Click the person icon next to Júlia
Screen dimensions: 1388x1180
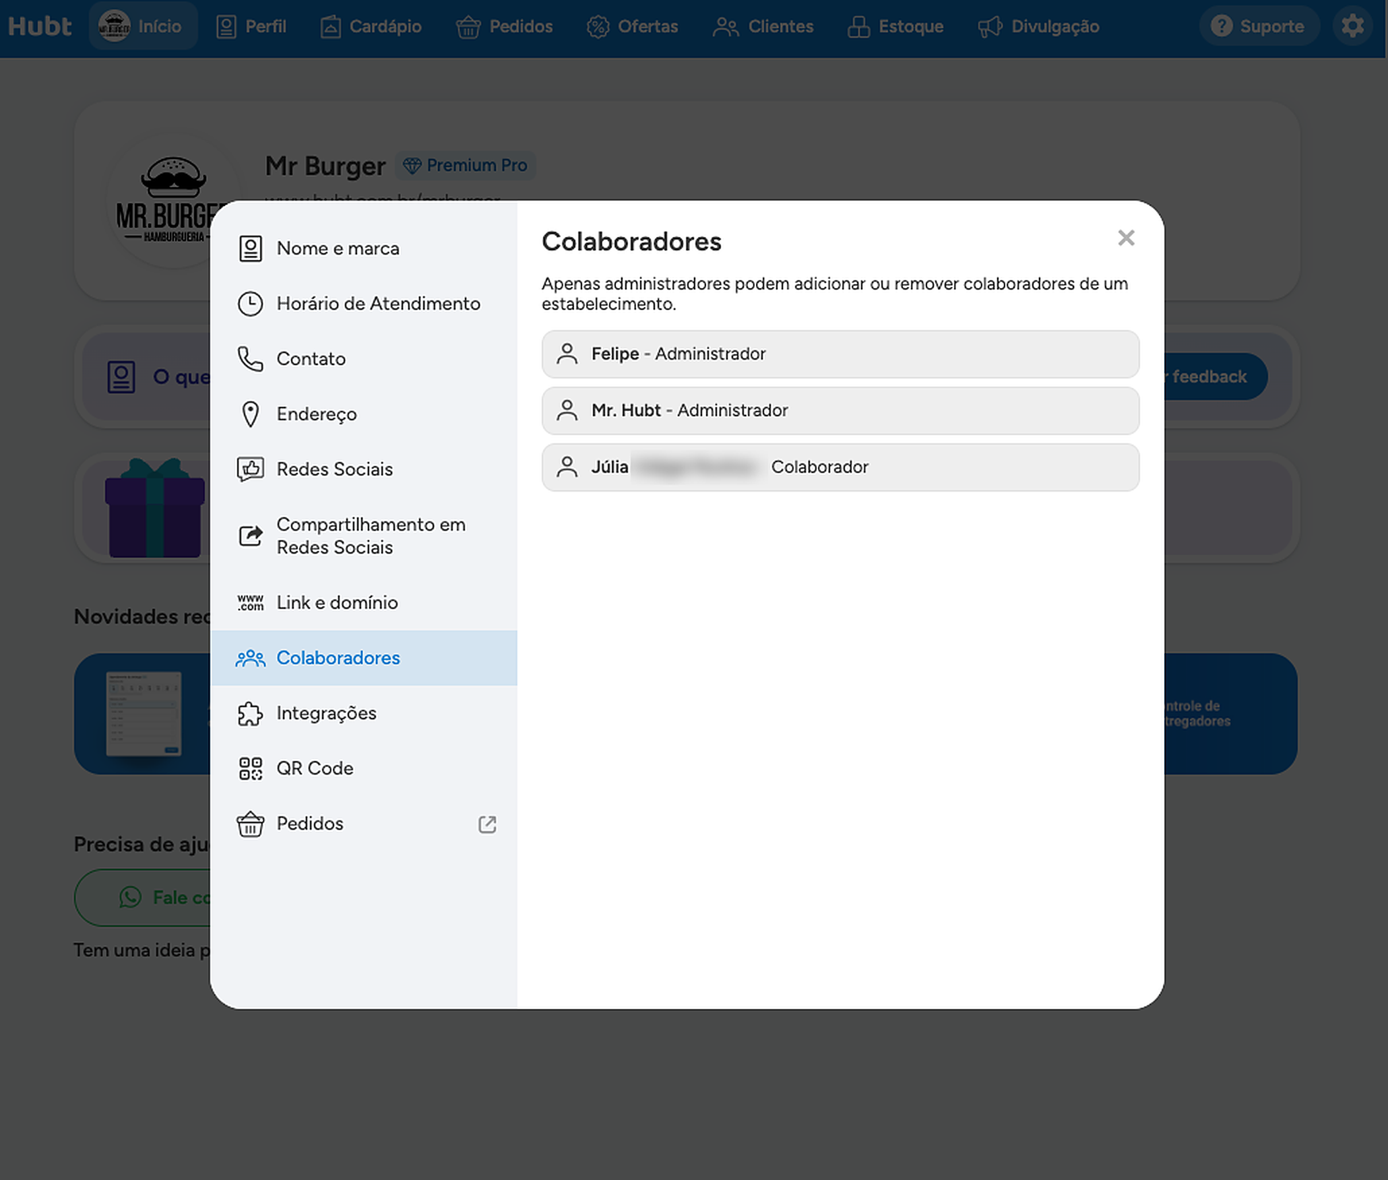pyautogui.click(x=567, y=467)
